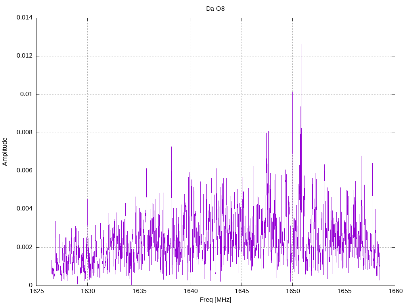Select the 0.014 y-axis tick label
This screenshot has width=406, height=305.
(x=24, y=18)
